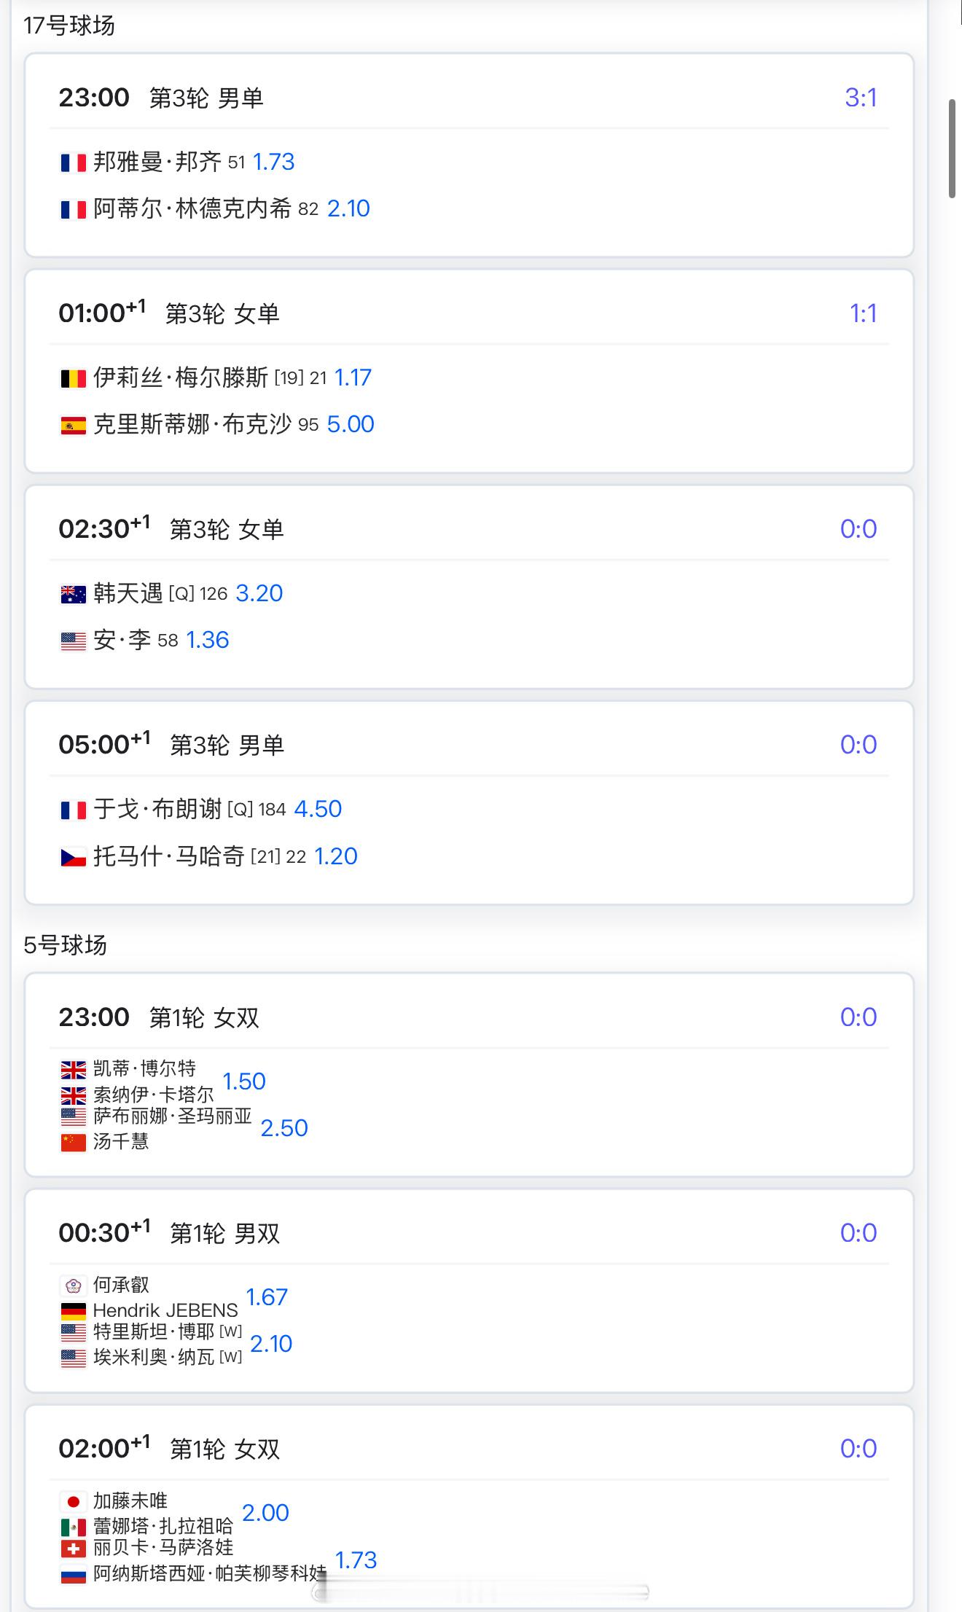962x1612 pixels.
Task: Click the vertical scrollbar thumb on the right
Action: point(952,149)
